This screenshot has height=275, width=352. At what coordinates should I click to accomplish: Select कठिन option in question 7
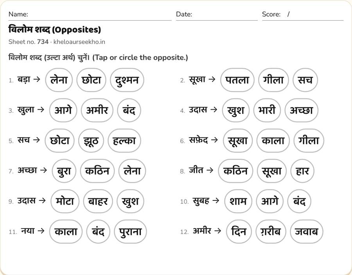tap(97, 171)
